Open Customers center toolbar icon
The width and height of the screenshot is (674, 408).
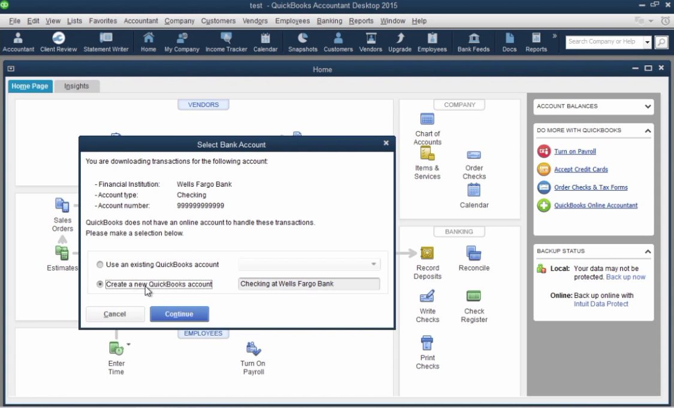click(x=338, y=42)
